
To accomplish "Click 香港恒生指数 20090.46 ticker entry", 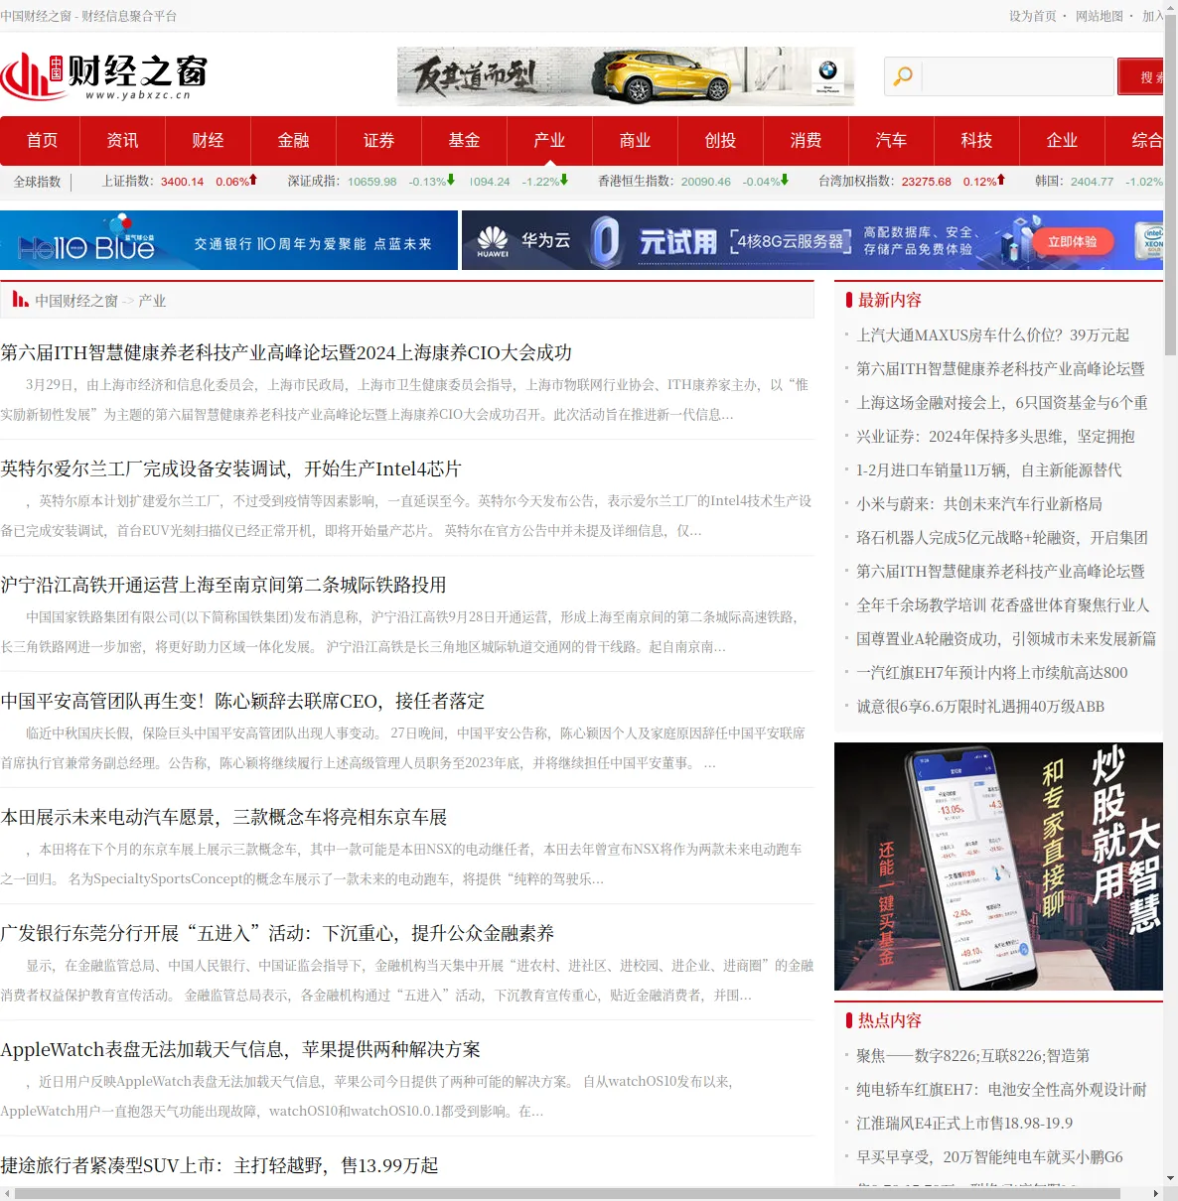I will tap(693, 182).
